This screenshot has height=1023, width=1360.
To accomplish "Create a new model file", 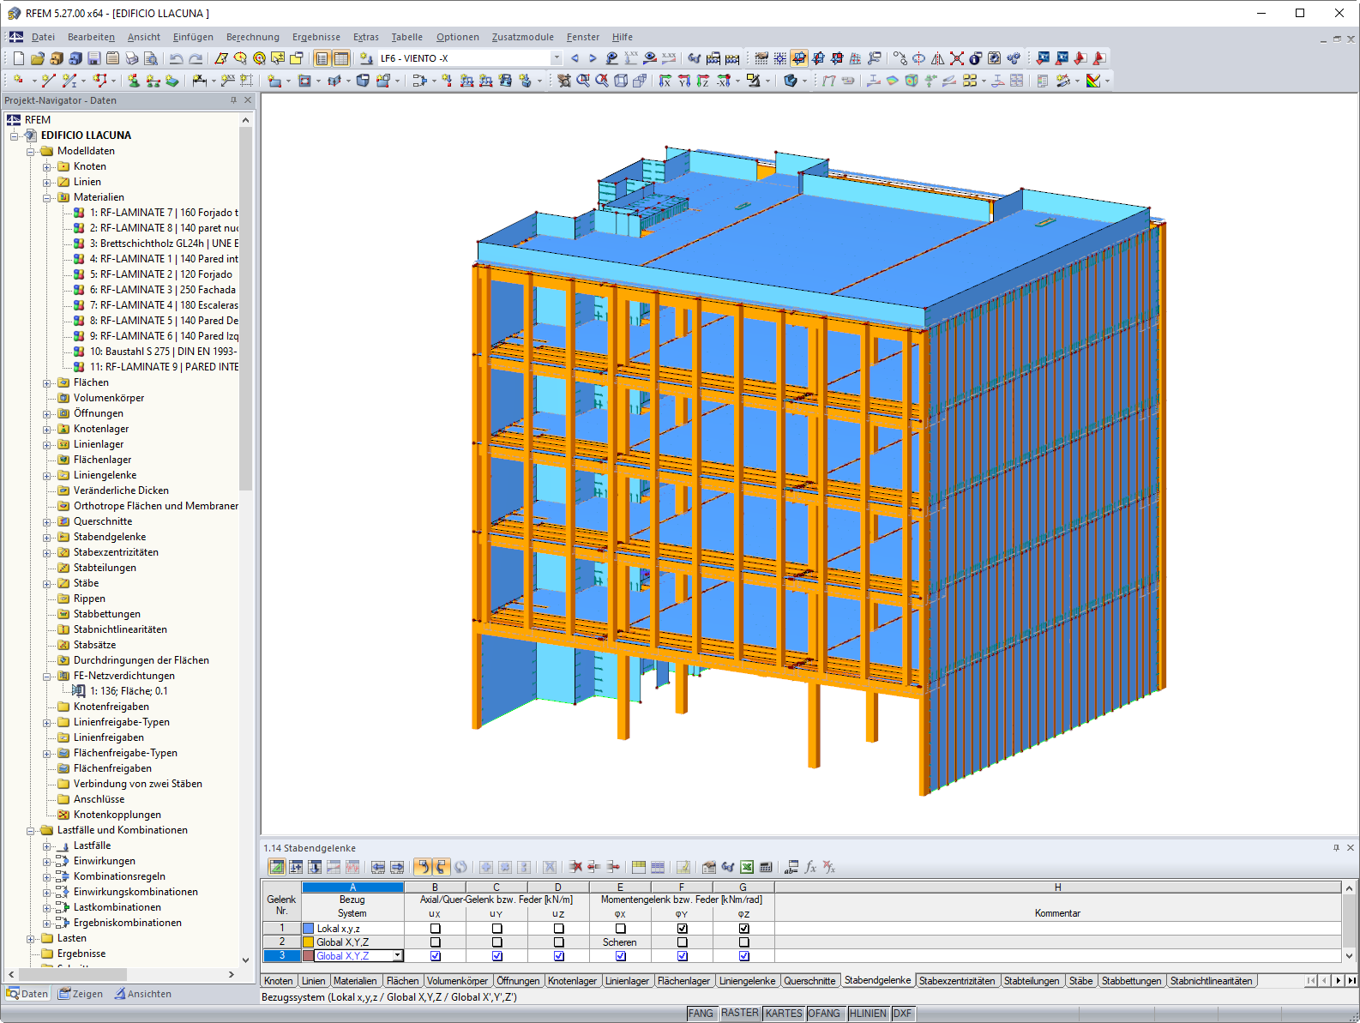I will 18,58.
